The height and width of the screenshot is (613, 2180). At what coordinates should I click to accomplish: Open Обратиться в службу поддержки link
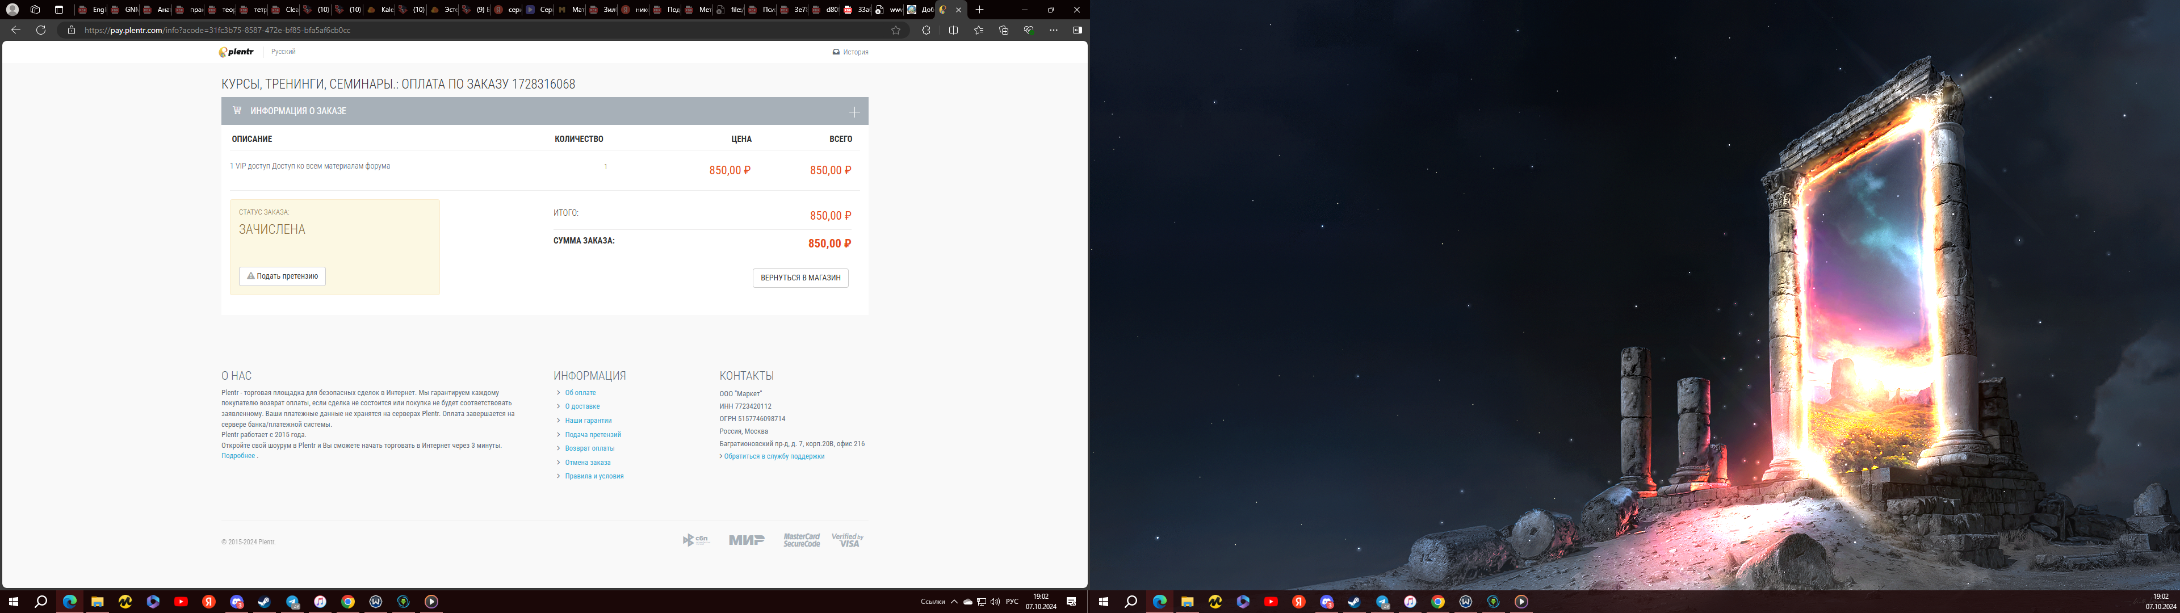(x=773, y=456)
